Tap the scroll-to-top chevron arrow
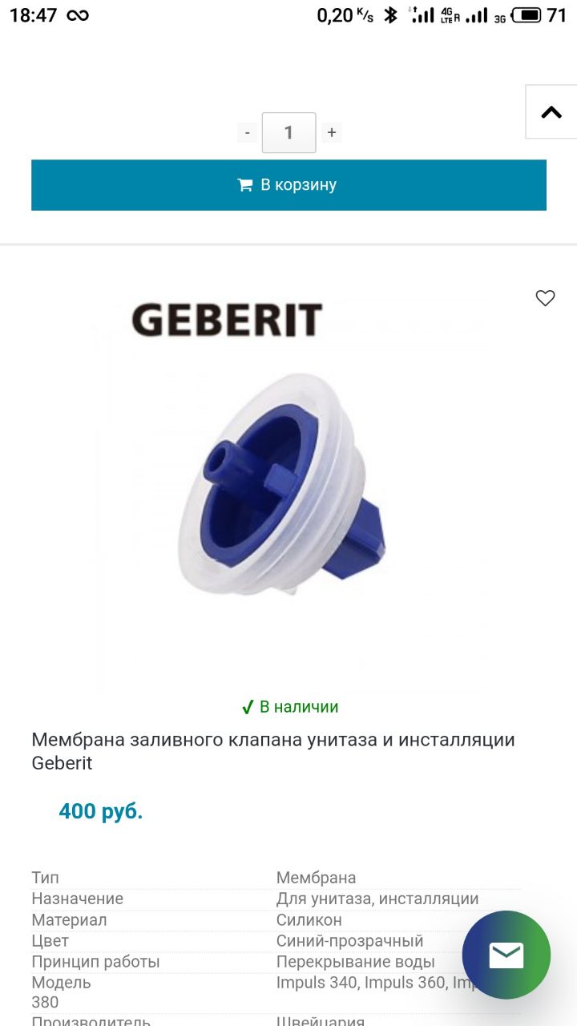This screenshot has width=577, height=1026. click(551, 112)
